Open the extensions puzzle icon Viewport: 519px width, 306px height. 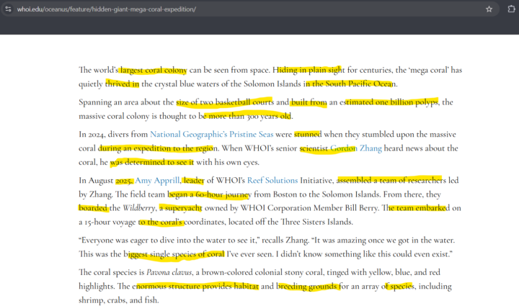click(511, 9)
